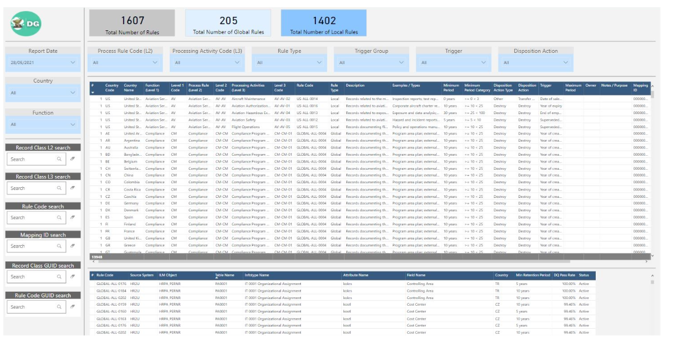The width and height of the screenshot is (675, 344).
Task: Select the 'Argentina' country row
Action: tap(132, 141)
